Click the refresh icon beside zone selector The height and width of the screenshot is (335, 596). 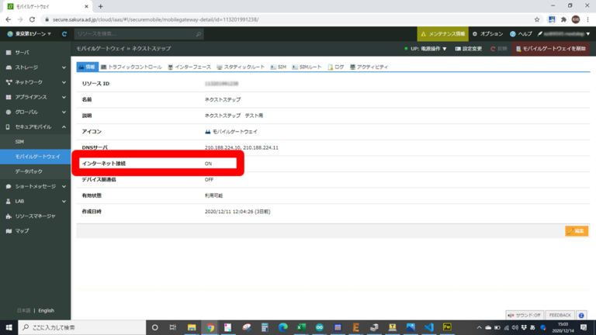tap(64, 34)
